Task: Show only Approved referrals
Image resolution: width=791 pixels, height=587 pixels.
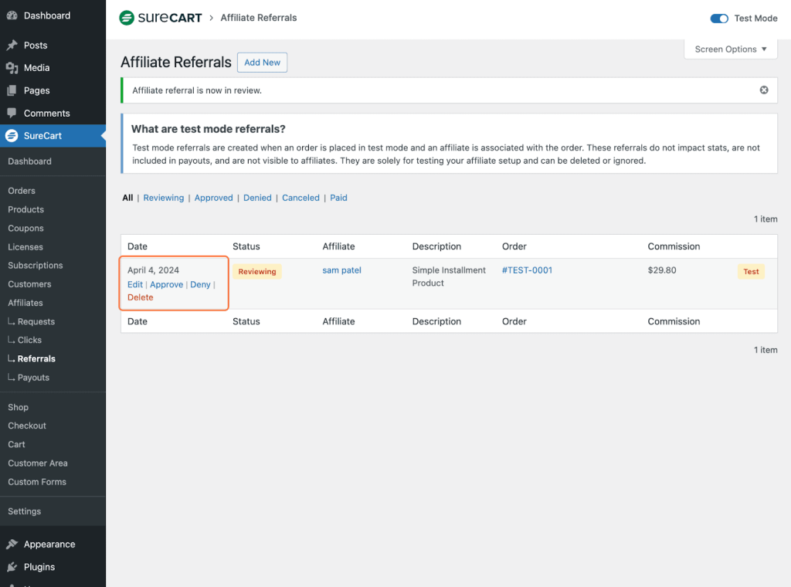Action: pos(213,198)
